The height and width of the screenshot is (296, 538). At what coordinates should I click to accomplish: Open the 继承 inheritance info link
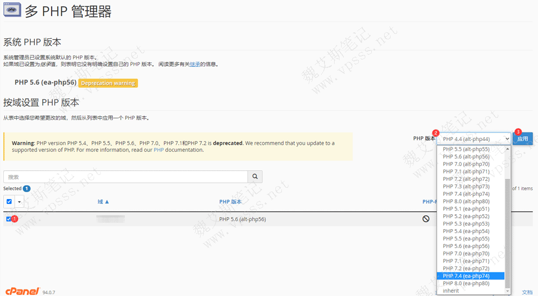pyautogui.click(x=195, y=64)
